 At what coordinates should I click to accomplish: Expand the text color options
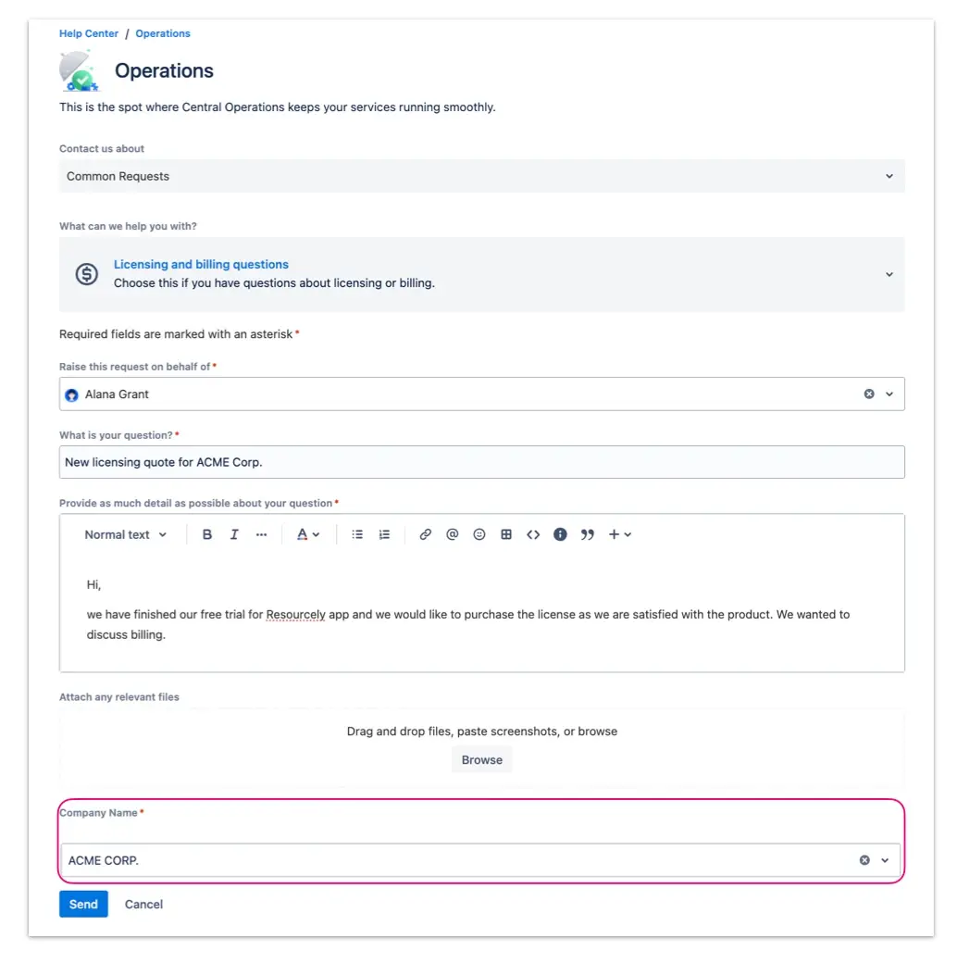pyautogui.click(x=308, y=534)
